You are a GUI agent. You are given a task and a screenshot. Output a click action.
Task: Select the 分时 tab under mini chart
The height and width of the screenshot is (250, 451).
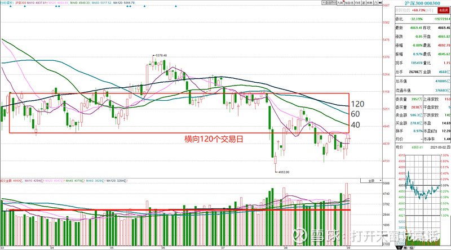coord(400,248)
